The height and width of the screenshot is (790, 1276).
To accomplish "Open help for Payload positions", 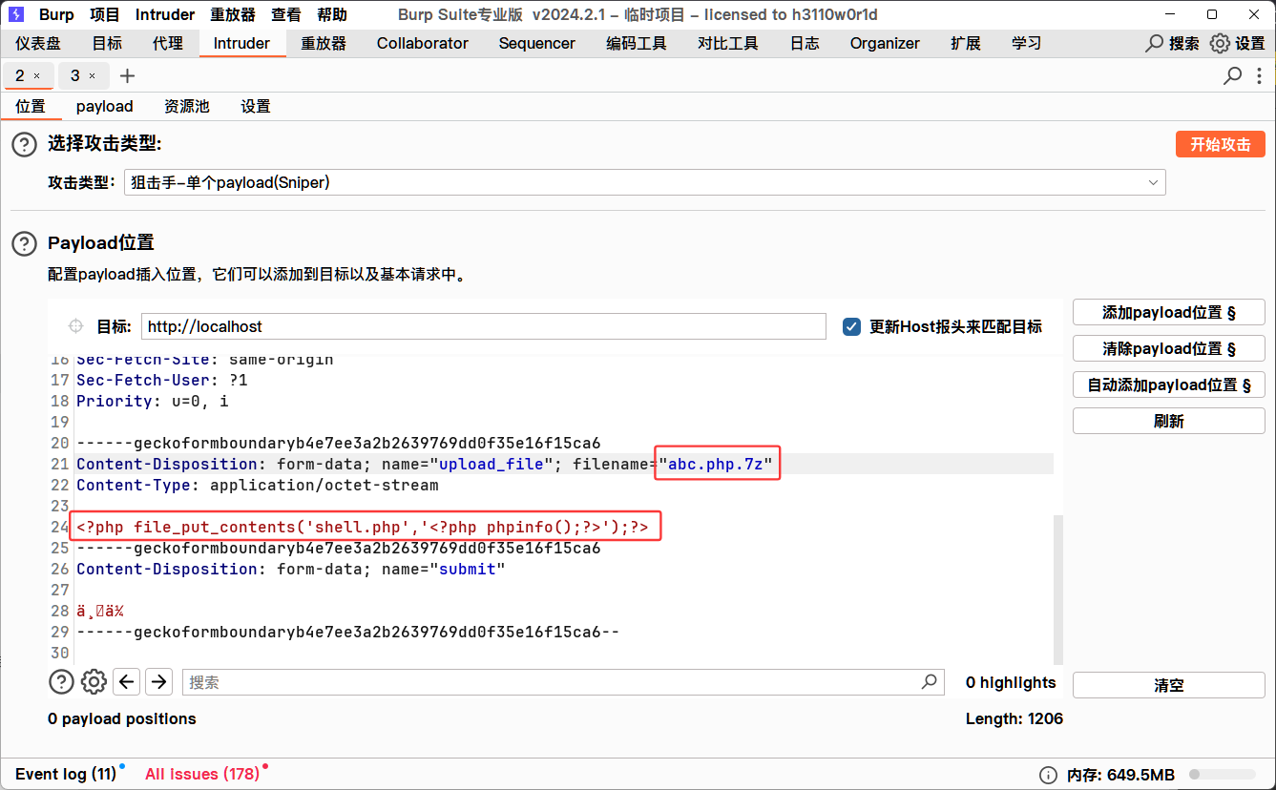I will tap(24, 243).
